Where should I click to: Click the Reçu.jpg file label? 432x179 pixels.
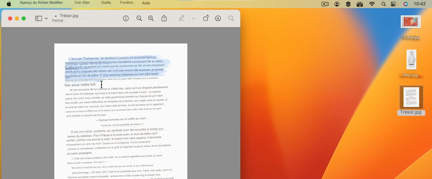click(410, 75)
